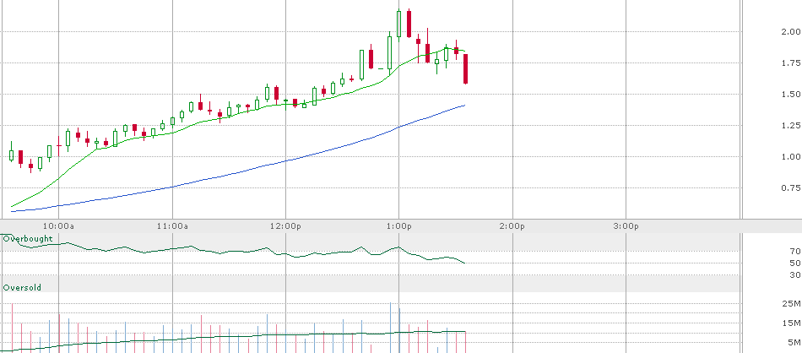
Task: Select the RSI 70 level label
Action: click(795, 251)
